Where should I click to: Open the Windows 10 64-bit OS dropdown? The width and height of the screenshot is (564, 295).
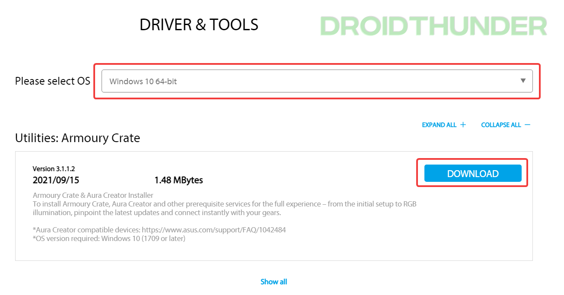pyautogui.click(x=303, y=81)
